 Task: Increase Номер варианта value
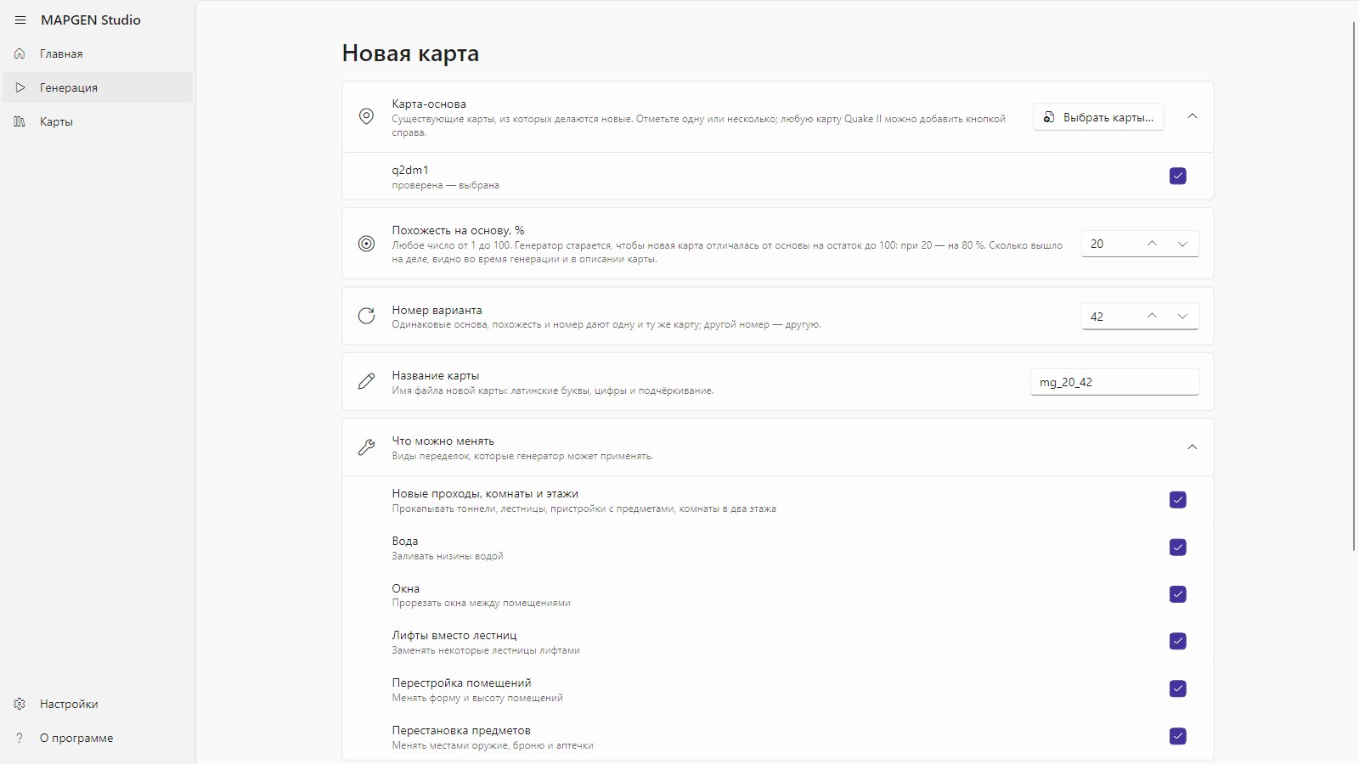pos(1152,316)
